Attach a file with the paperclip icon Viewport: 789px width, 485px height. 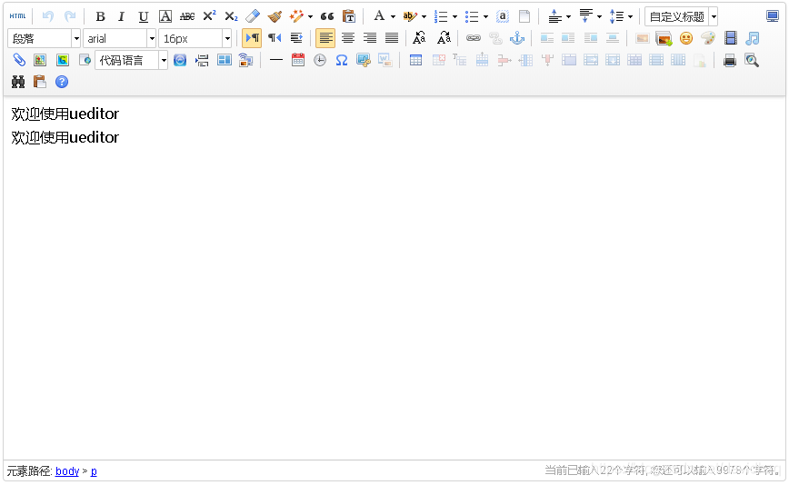pos(18,60)
